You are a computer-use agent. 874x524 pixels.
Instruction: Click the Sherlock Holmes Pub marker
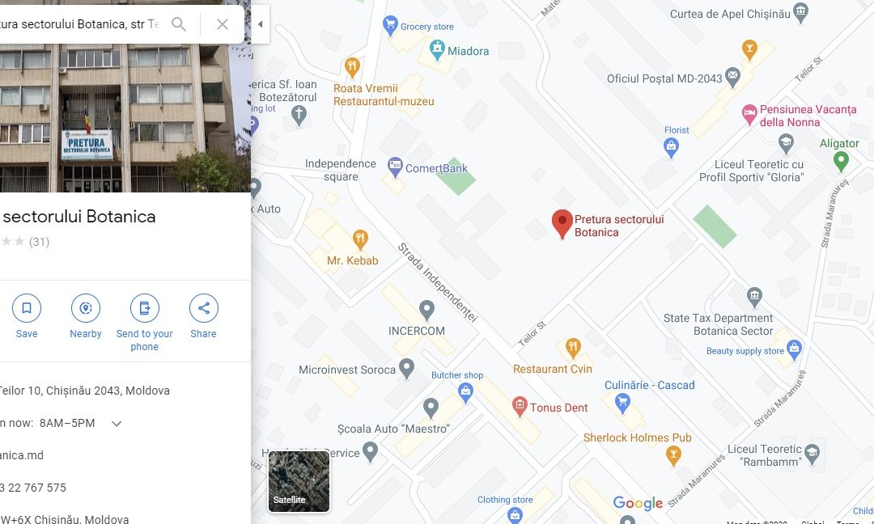click(673, 456)
